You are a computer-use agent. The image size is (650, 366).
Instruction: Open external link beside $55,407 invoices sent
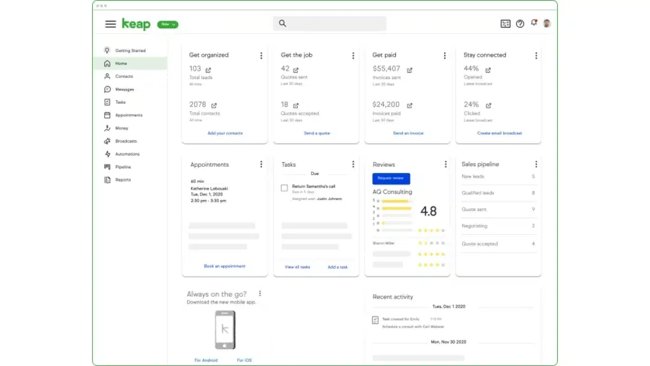tap(409, 70)
